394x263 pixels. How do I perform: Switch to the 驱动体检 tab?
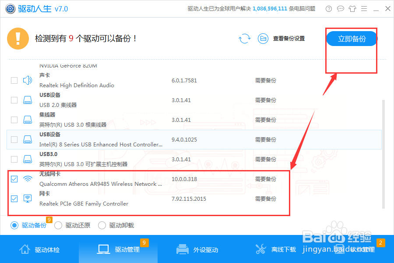pos(39,249)
